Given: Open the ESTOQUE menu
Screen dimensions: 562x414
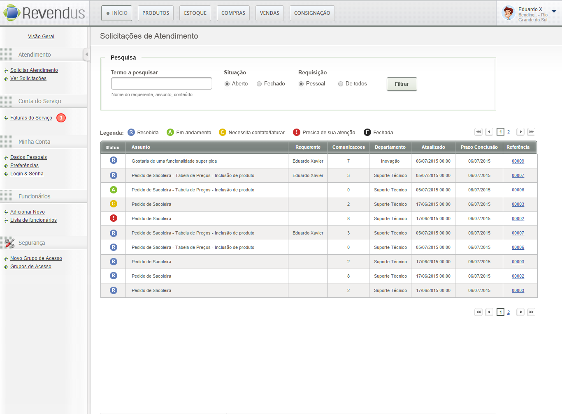Looking at the screenshot, I should tap(195, 13).
